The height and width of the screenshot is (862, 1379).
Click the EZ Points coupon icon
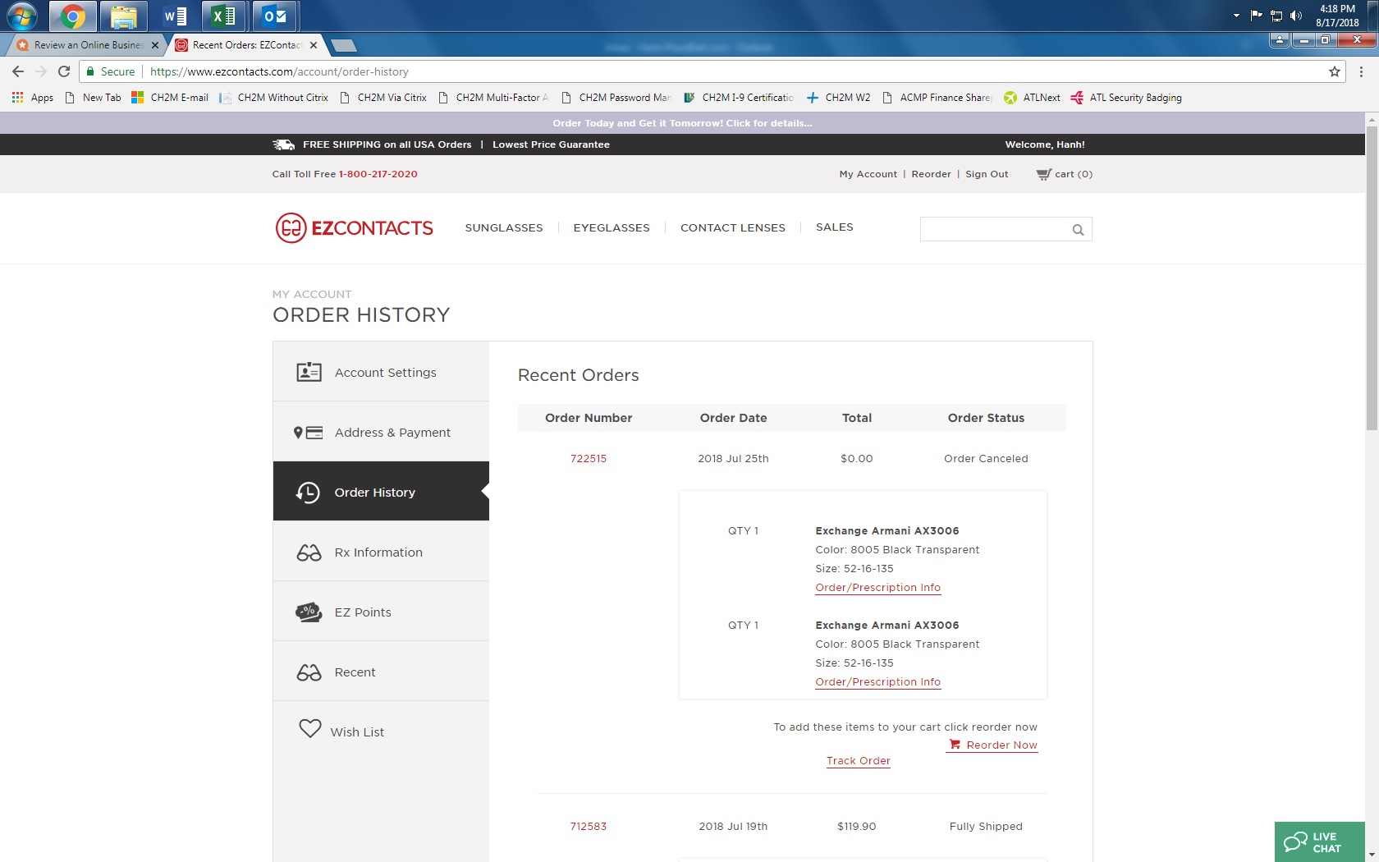pos(309,612)
